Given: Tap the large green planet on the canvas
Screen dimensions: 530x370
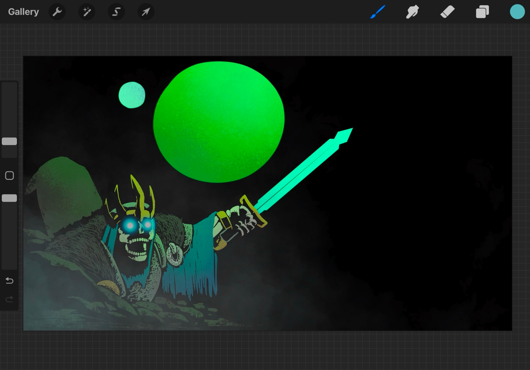Looking at the screenshot, I should 219,122.
